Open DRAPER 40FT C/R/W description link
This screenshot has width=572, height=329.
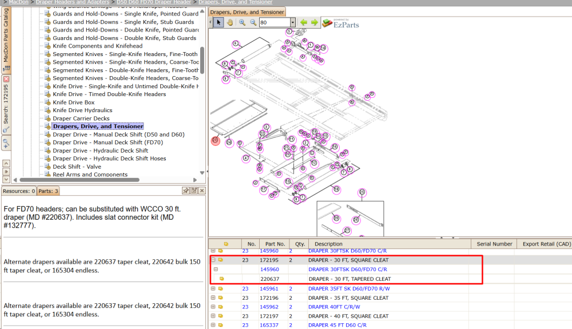tap(334, 307)
